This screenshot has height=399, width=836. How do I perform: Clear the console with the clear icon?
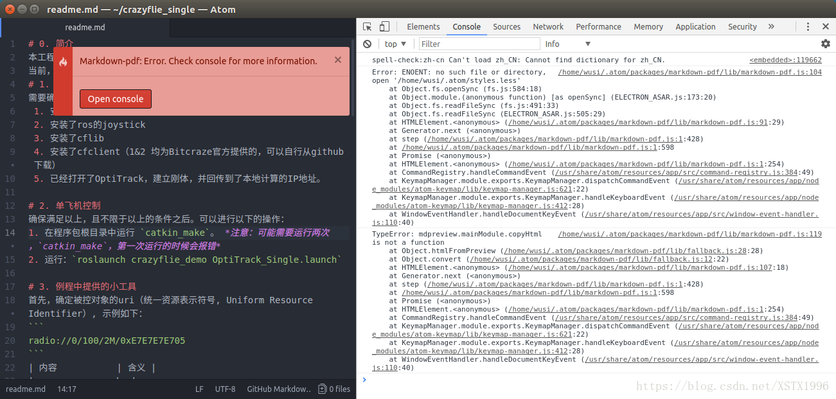367,44
